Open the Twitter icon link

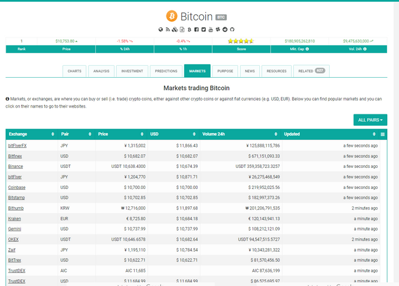click(203, 30)
